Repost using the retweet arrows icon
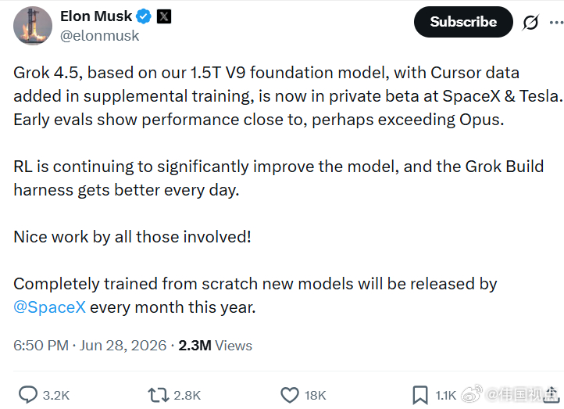This screenshot has height=409, width=564. pyautogui.click(x=159, y=395)
